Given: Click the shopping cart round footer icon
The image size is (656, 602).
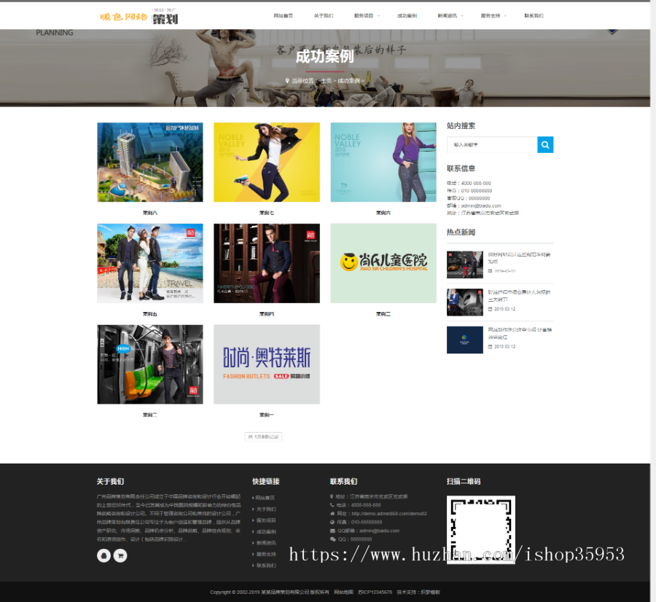Looking at the screenshot, I should (121, 555).
